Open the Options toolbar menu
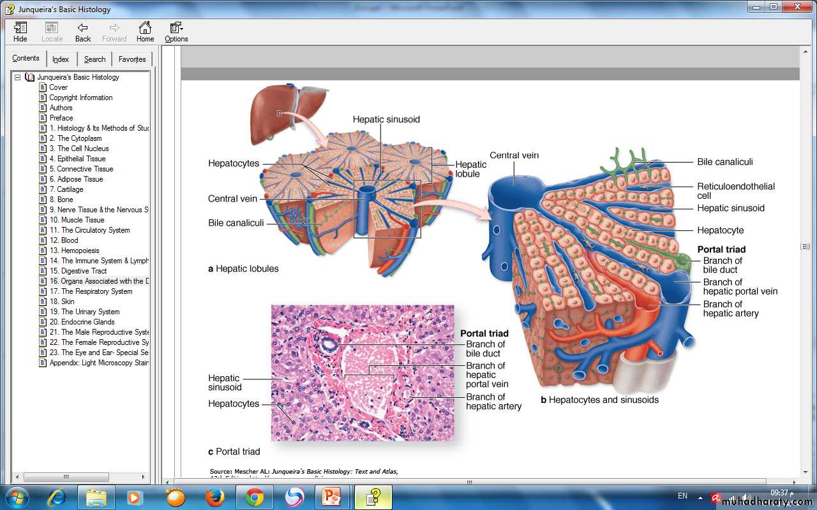The height and width of the screenshot is (510, 817). (x=176, y=31)
